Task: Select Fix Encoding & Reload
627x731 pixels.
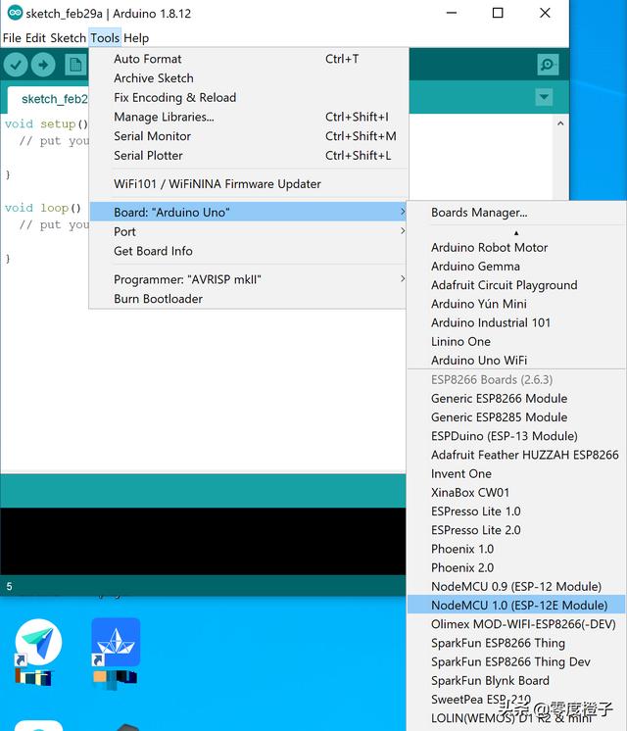Action: coord(249,97)
